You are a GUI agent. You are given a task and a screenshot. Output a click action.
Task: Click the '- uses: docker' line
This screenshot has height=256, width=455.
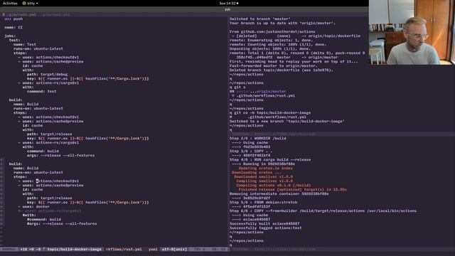point(33,207)
